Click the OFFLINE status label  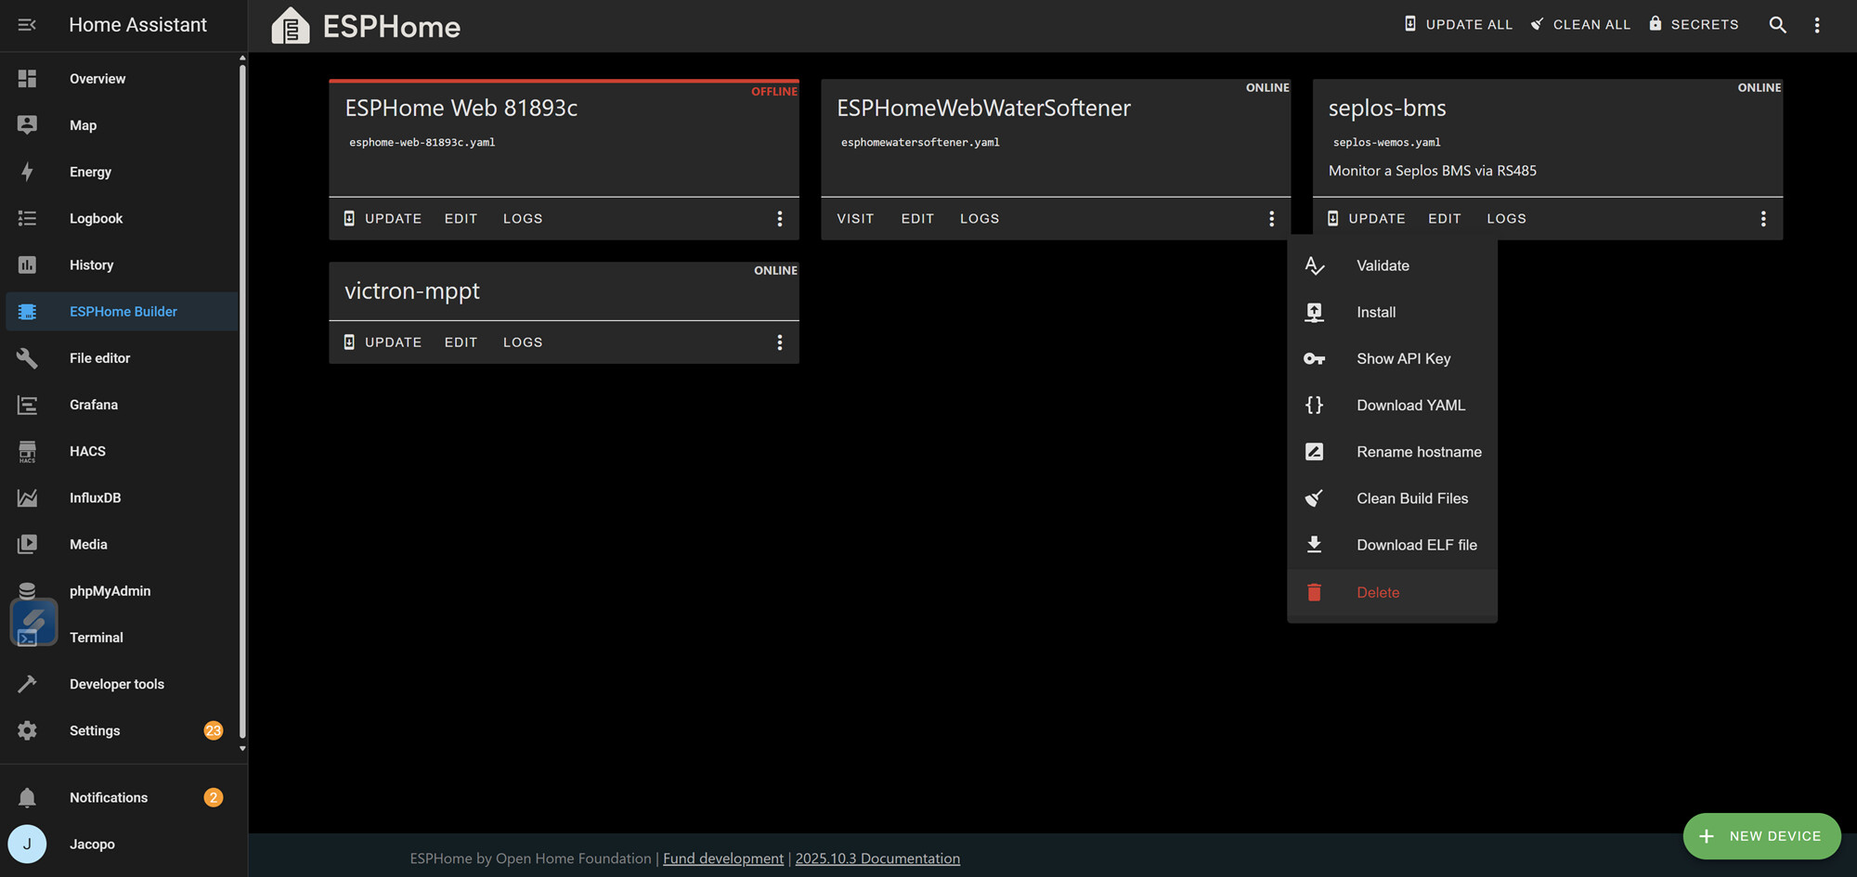pos(774,91)
